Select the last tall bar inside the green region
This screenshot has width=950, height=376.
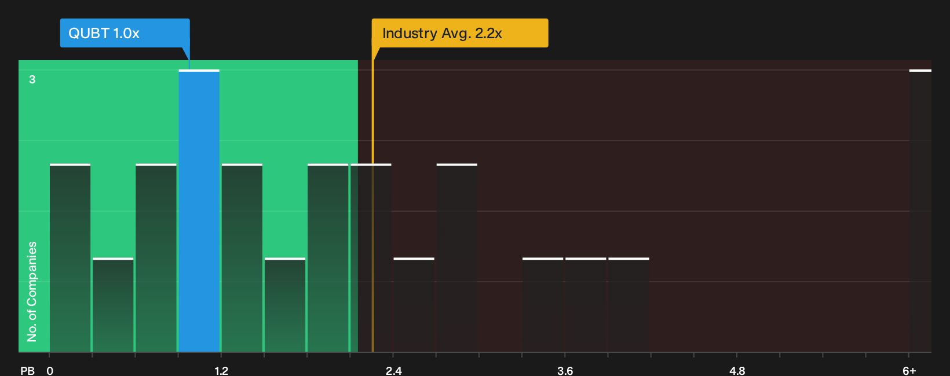[328, 258]
